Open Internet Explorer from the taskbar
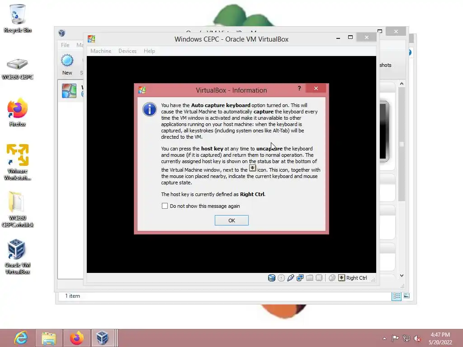 tap(21, 338)
